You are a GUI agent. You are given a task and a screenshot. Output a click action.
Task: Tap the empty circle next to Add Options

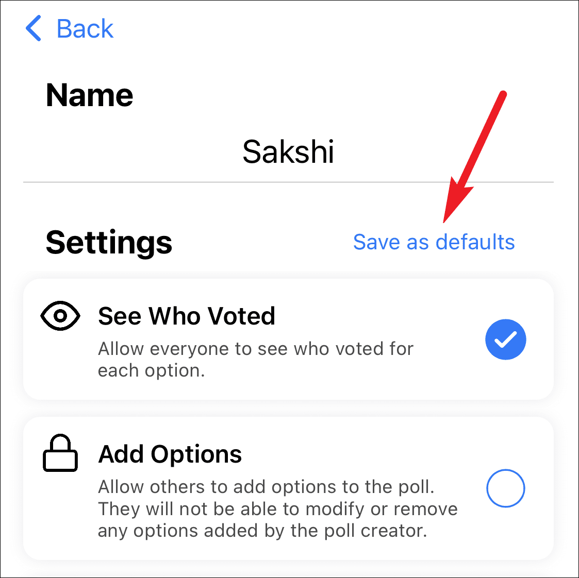point(506,488)
